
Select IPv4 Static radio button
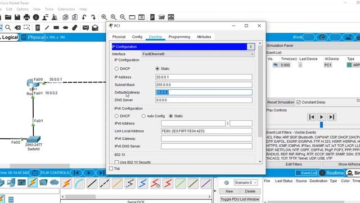coord(157,69)
